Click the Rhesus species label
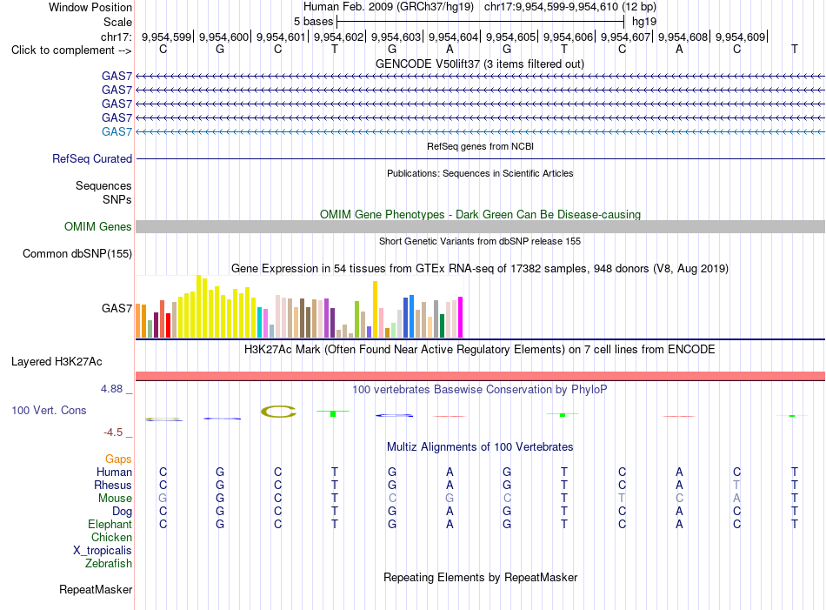The image size is (826, 610). pyautogui.click(x=113, y=485)
